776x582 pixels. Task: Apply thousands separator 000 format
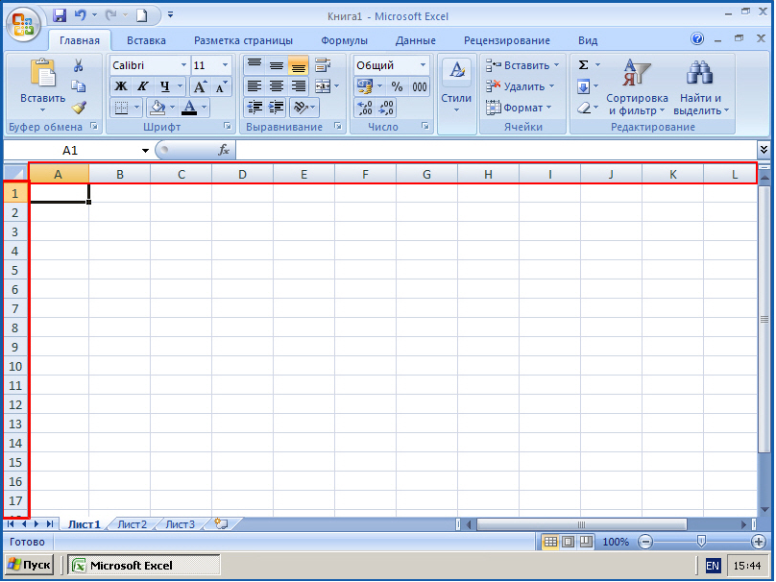pos(420,86)
